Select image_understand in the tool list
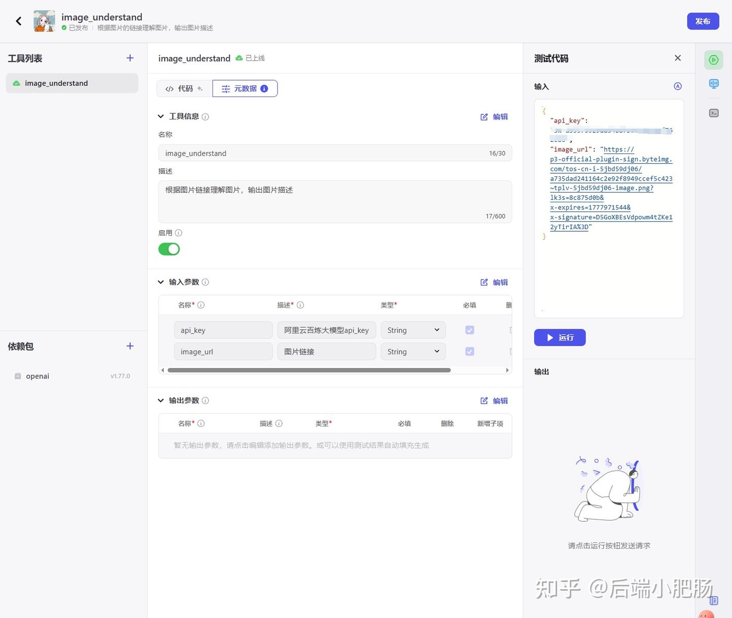The image size is (732, 618). pos(72,83)
